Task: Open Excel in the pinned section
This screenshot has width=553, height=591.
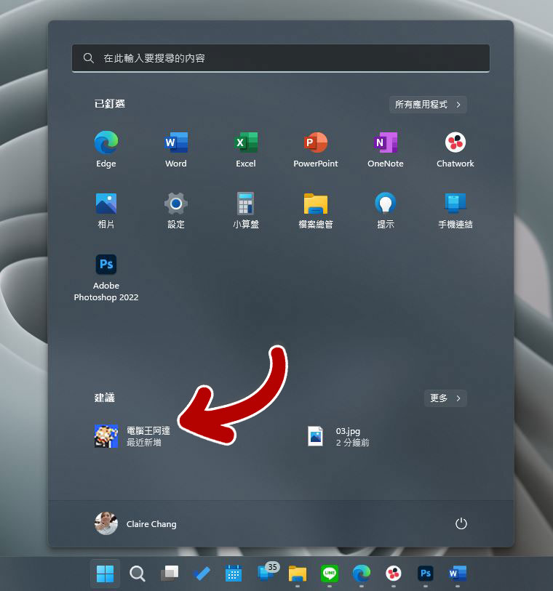Action: (246, 149)
